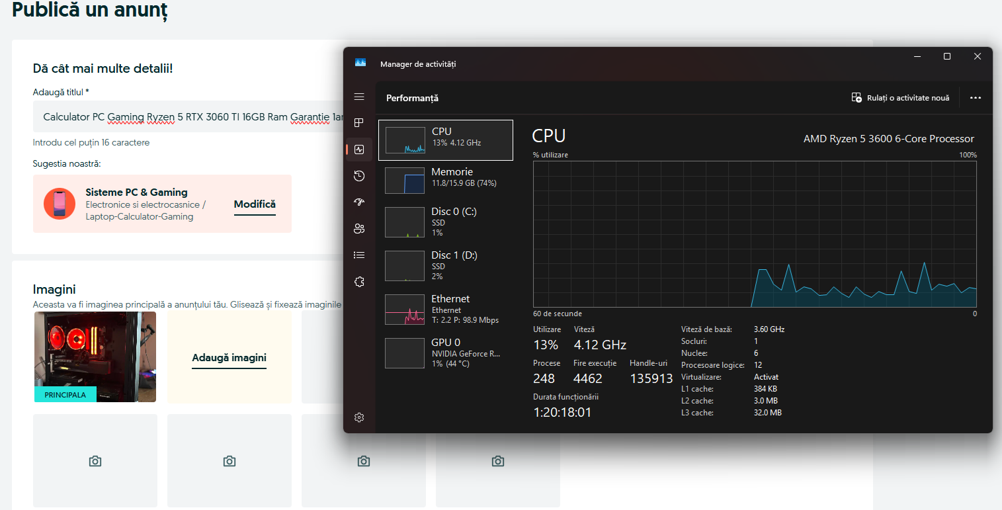The height and width of the screenshot is (510, 1002).
Task: Click 'Procesoare logice: 12' value
Action: 758,365
